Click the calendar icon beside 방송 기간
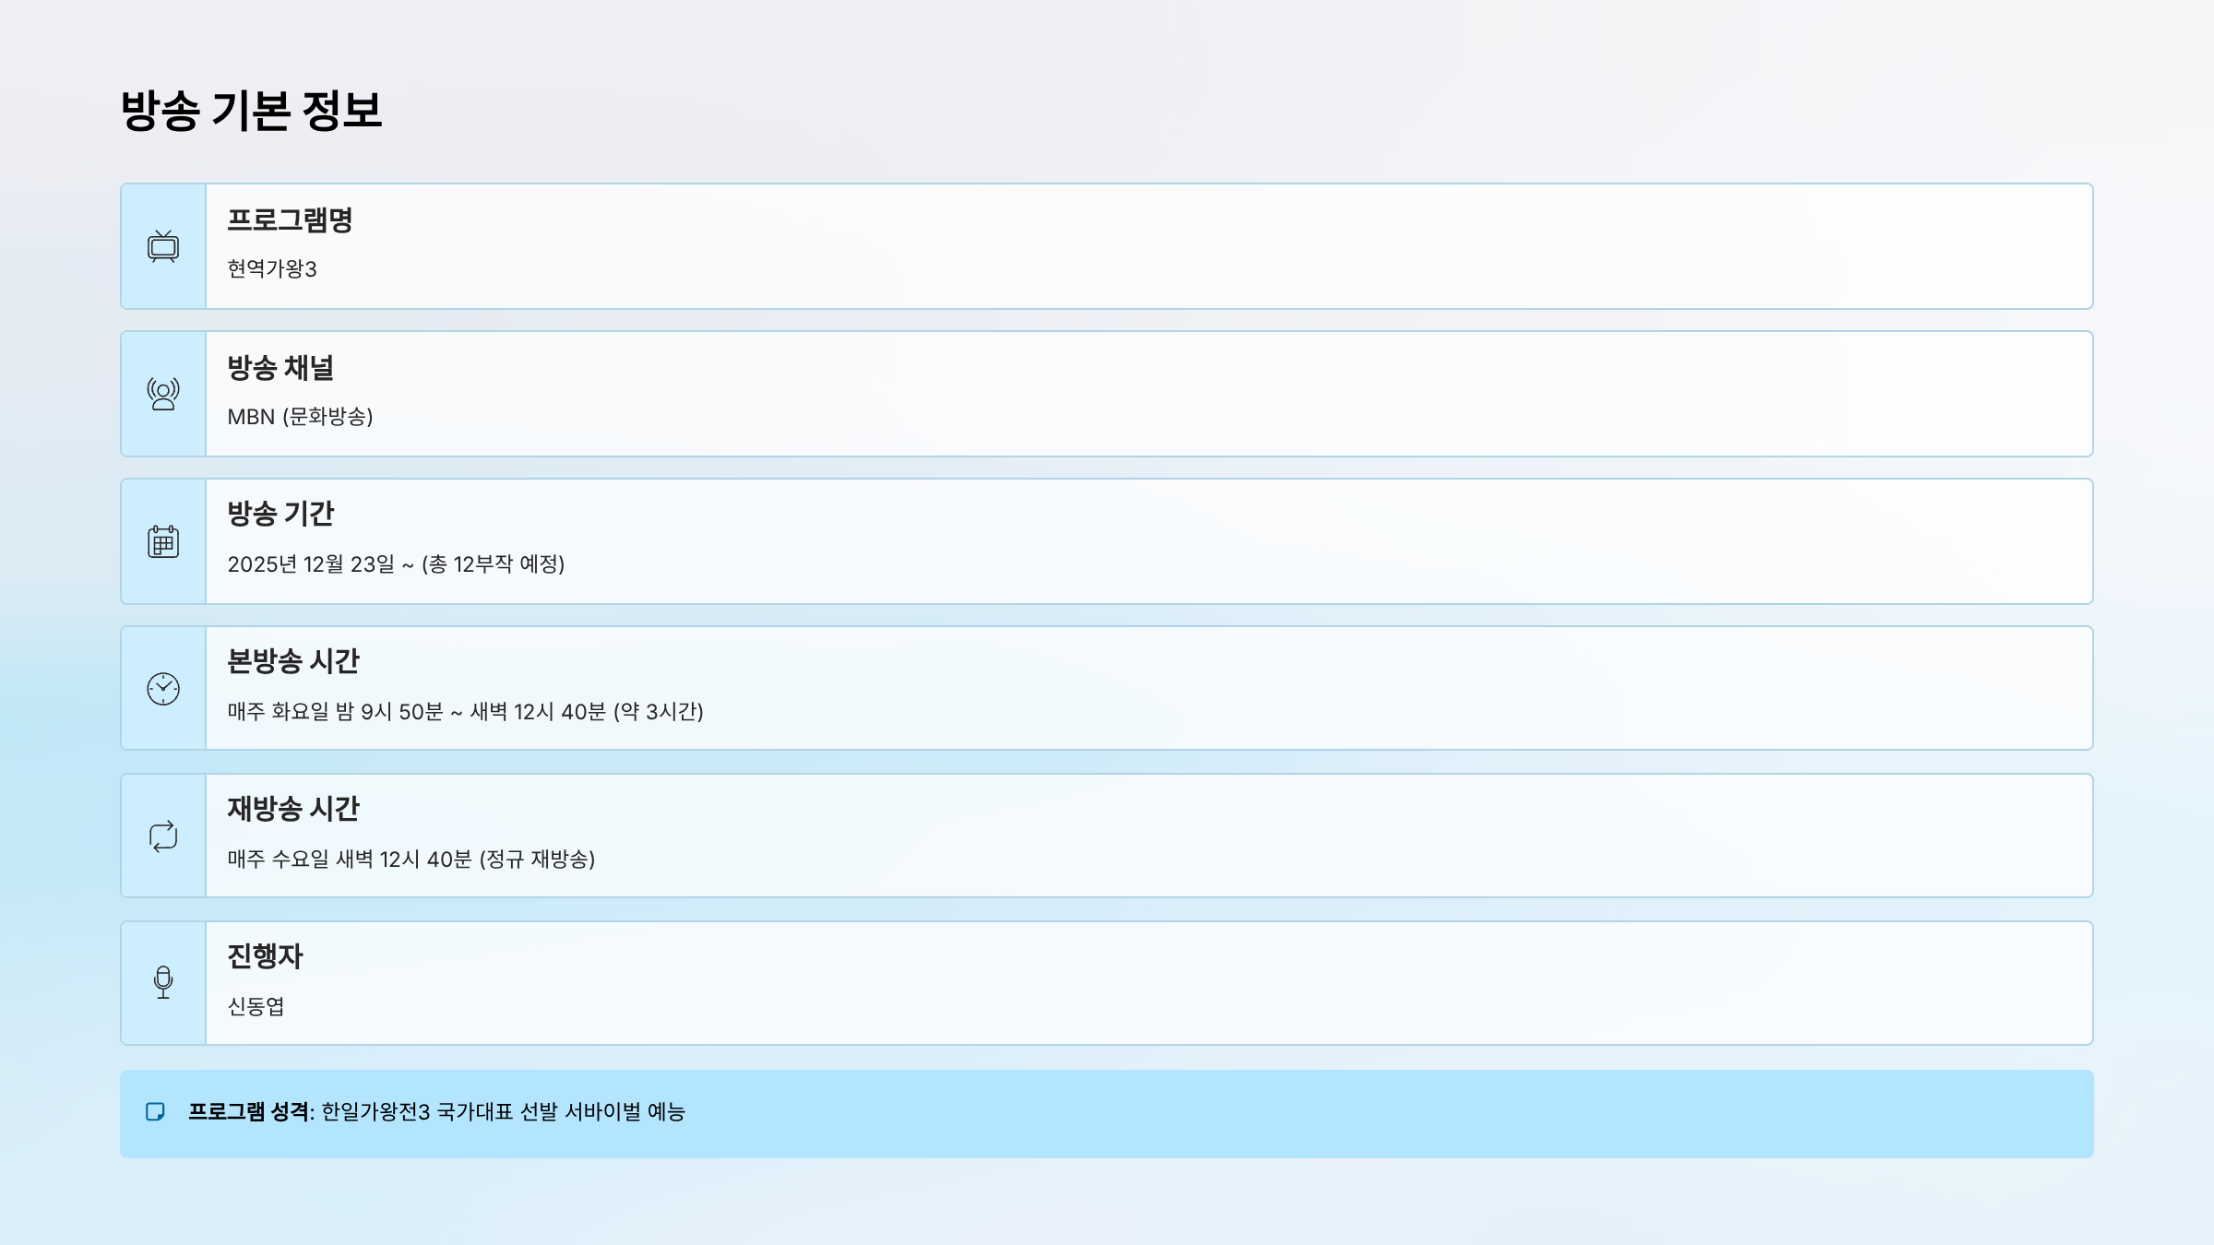Screen dimensions: 2214x1245 click(163, 541)
